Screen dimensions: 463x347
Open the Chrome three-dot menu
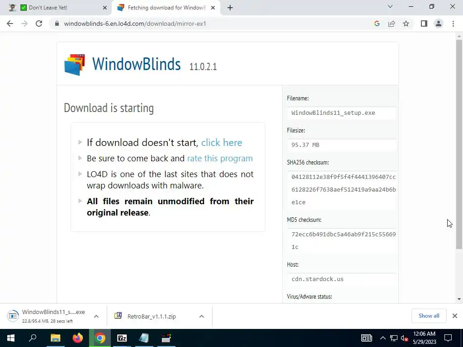click(453, 23)
